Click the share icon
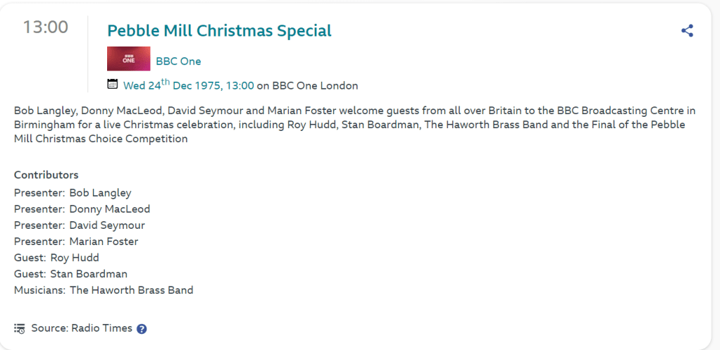The width and height of the screenshot is (720, 350). coord(687,31)
